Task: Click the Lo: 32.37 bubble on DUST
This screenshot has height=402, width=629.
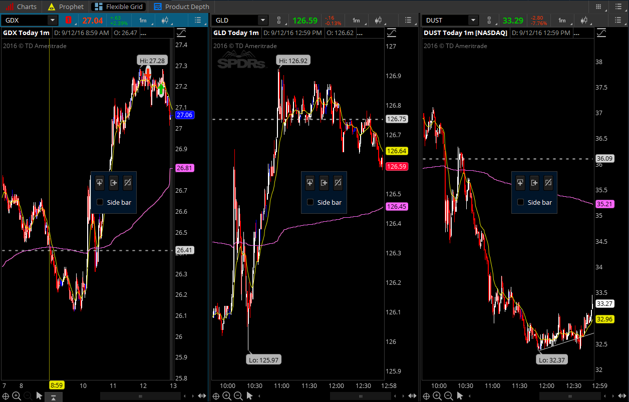Action: pyautogui.click(x=551, y=359)
